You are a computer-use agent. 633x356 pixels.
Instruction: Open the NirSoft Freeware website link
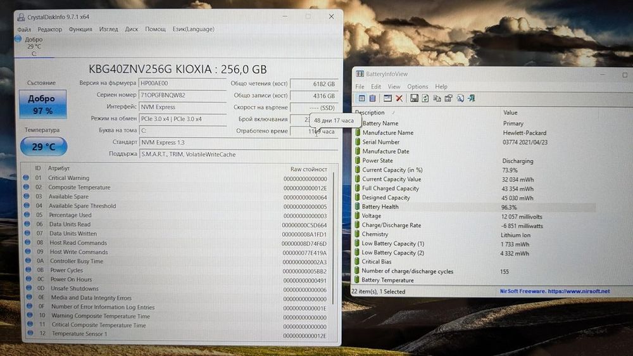click(x=555, y=291)
